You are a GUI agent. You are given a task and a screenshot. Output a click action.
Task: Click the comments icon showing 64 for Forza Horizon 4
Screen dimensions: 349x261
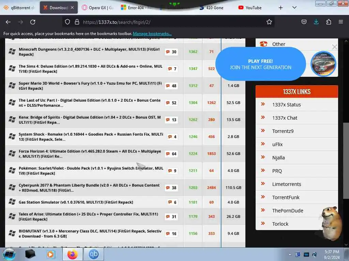coord(171,154)
